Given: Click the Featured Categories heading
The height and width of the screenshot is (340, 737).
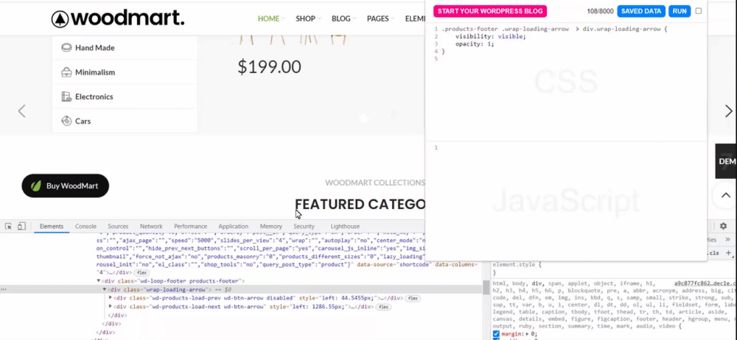Looking at the screenshot, I should point(360,205).
